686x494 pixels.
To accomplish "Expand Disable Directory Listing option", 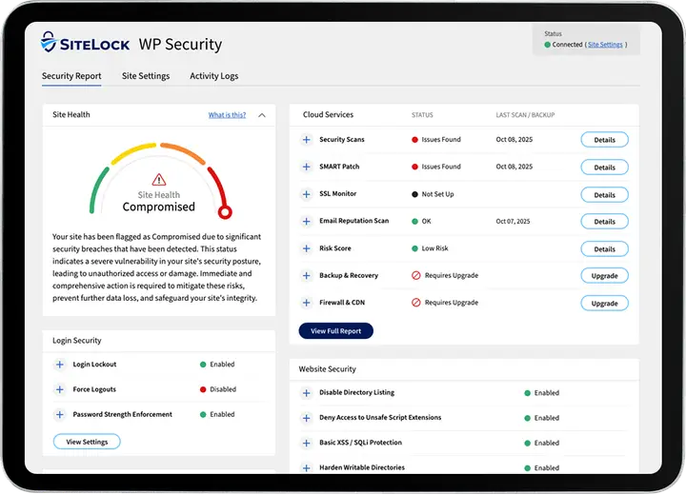I will pyautogui.click(x=307, y=392).
